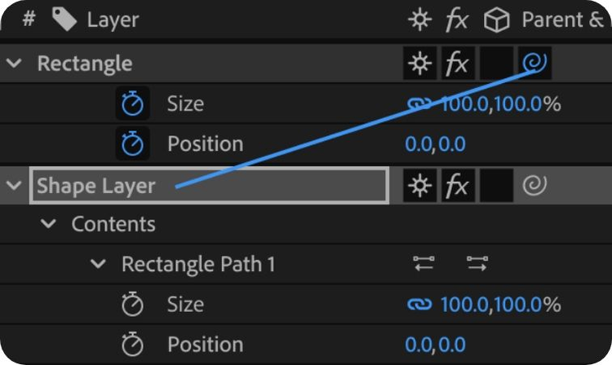Toggle the Rectangle Position stopwatch keyframe icon
Viewport: 612px width, 365px height.
pos(132,144)
